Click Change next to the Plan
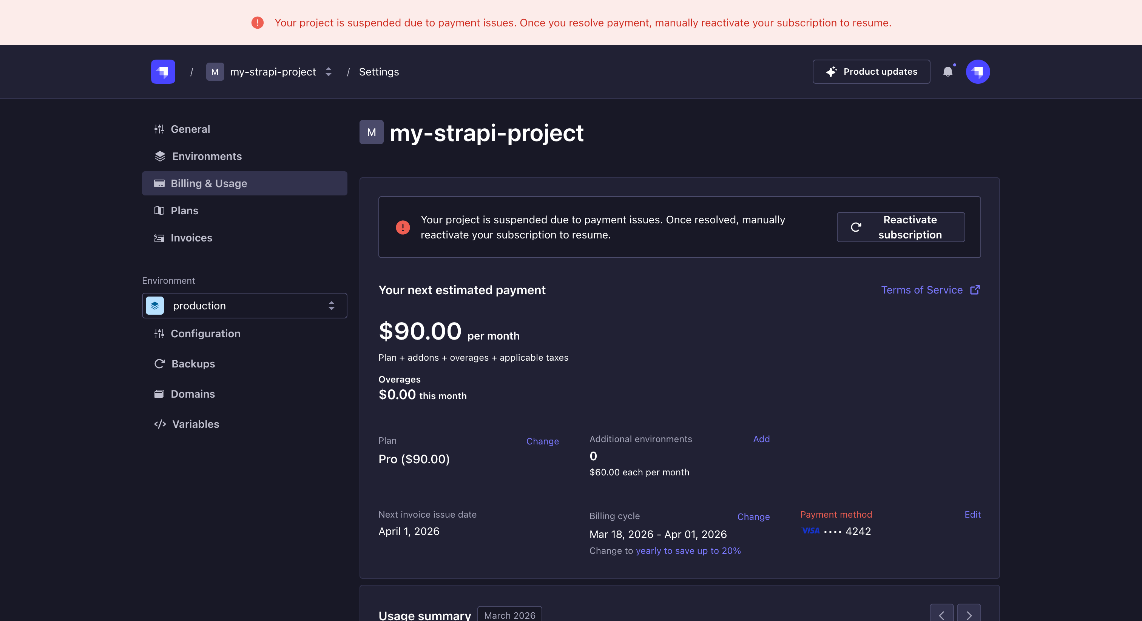1142x621 pixels. pos(542,441)
